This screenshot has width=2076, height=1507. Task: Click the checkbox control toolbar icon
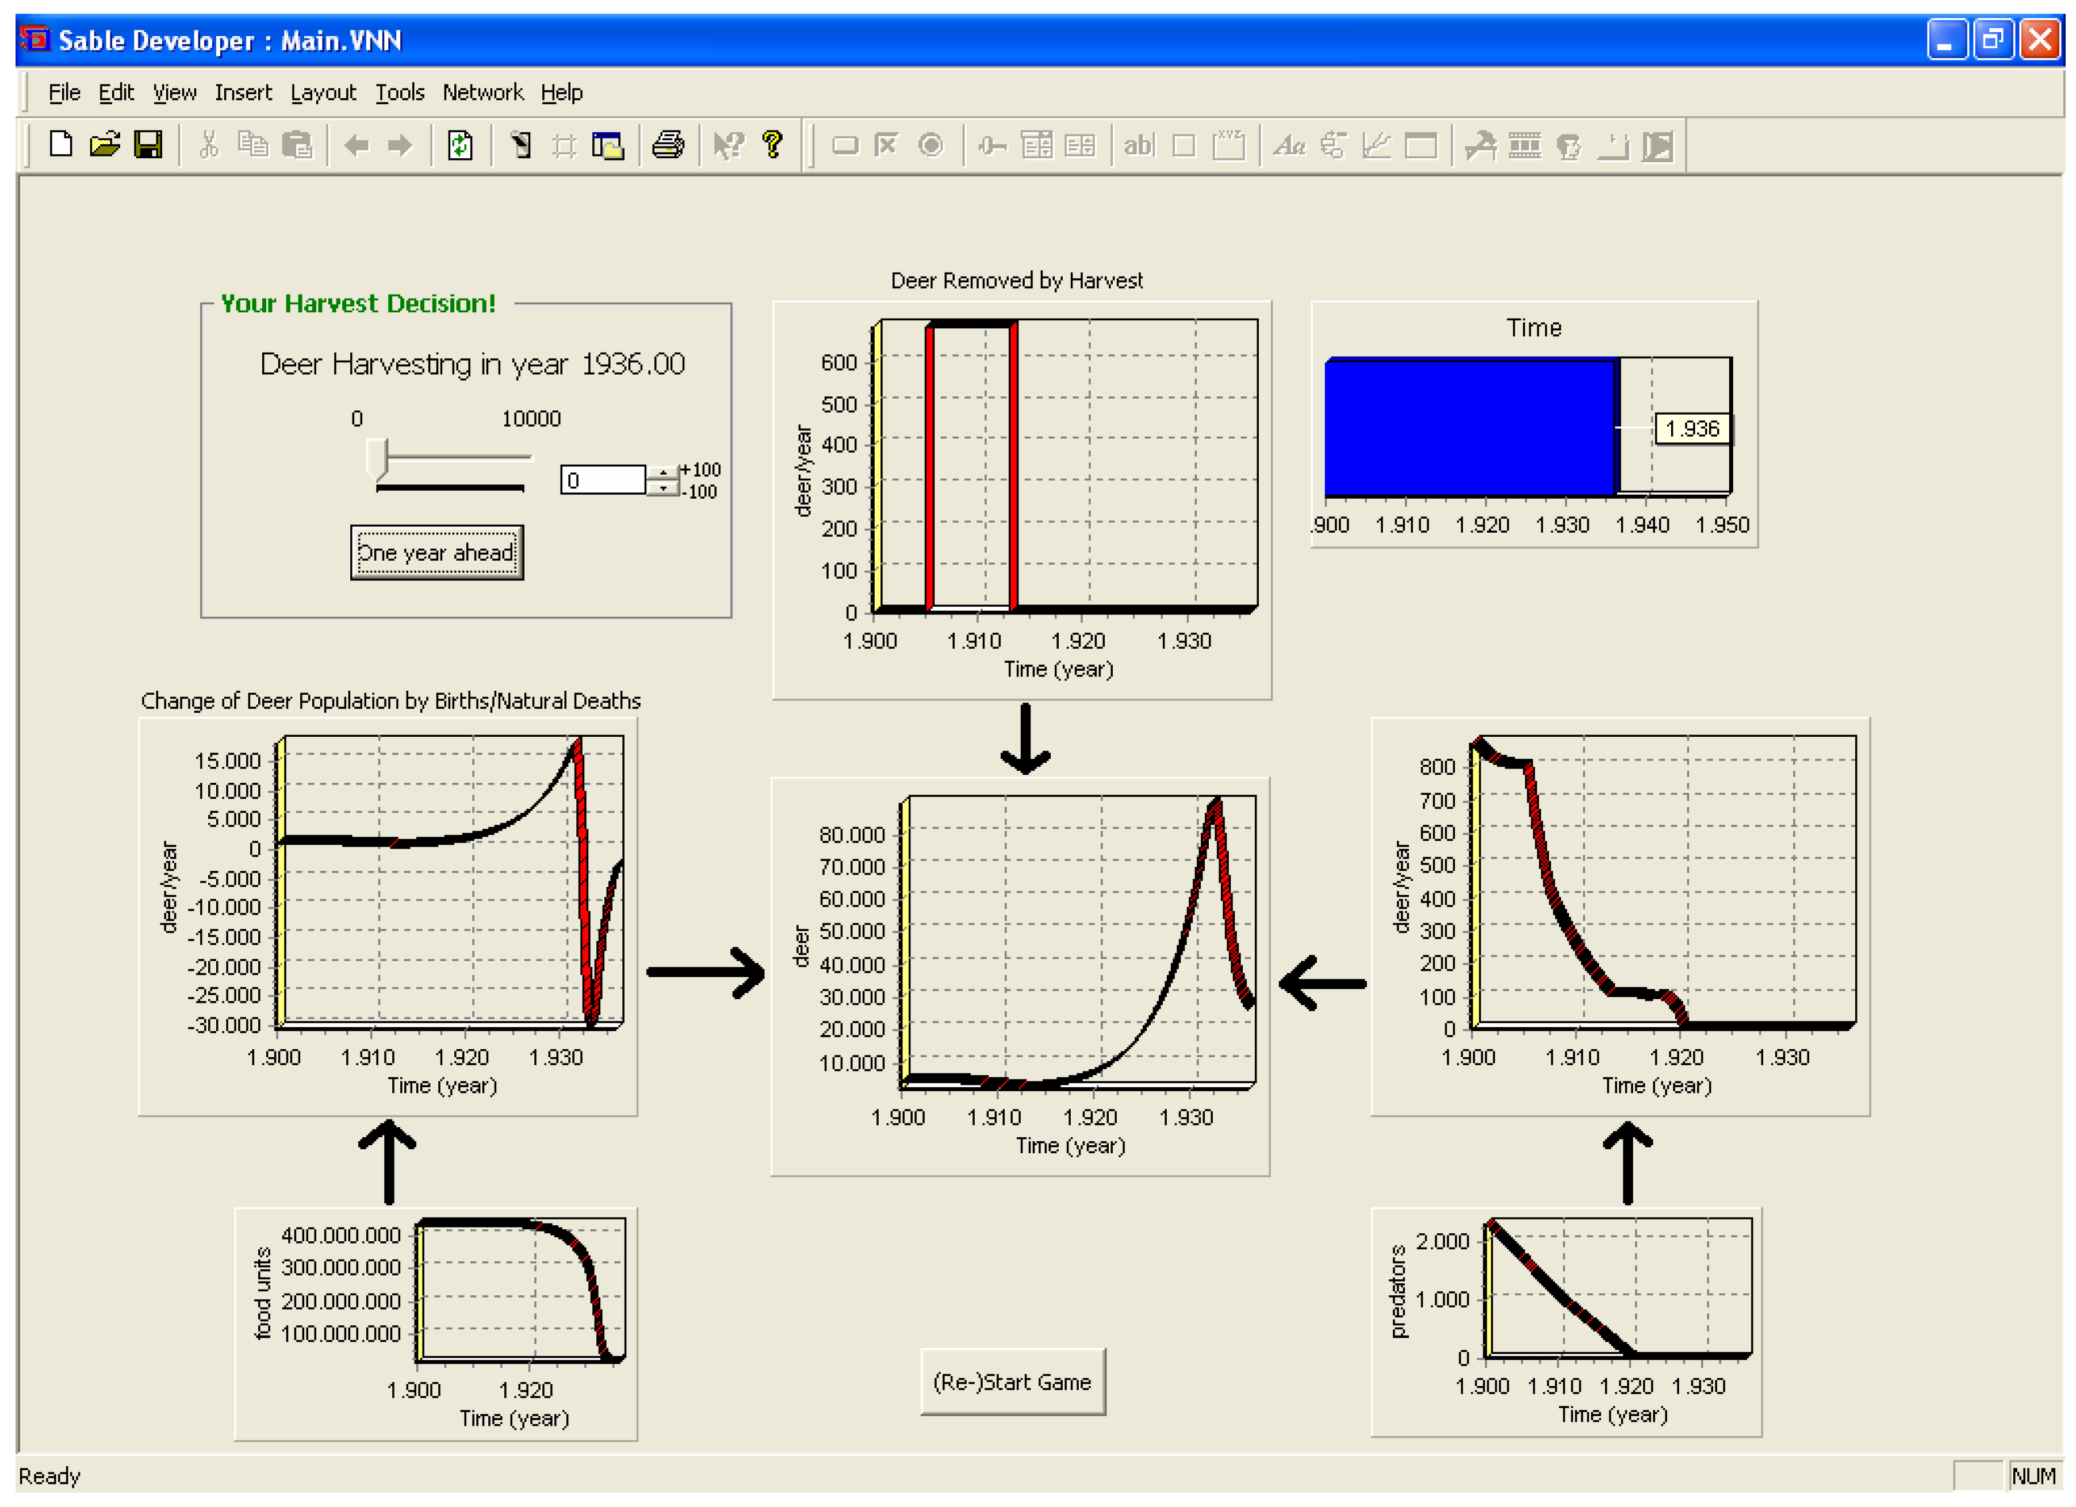pos(885,144)
